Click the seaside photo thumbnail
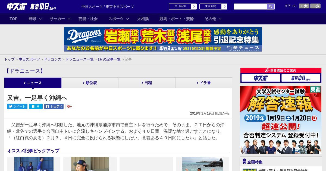 tap(203, 164)
